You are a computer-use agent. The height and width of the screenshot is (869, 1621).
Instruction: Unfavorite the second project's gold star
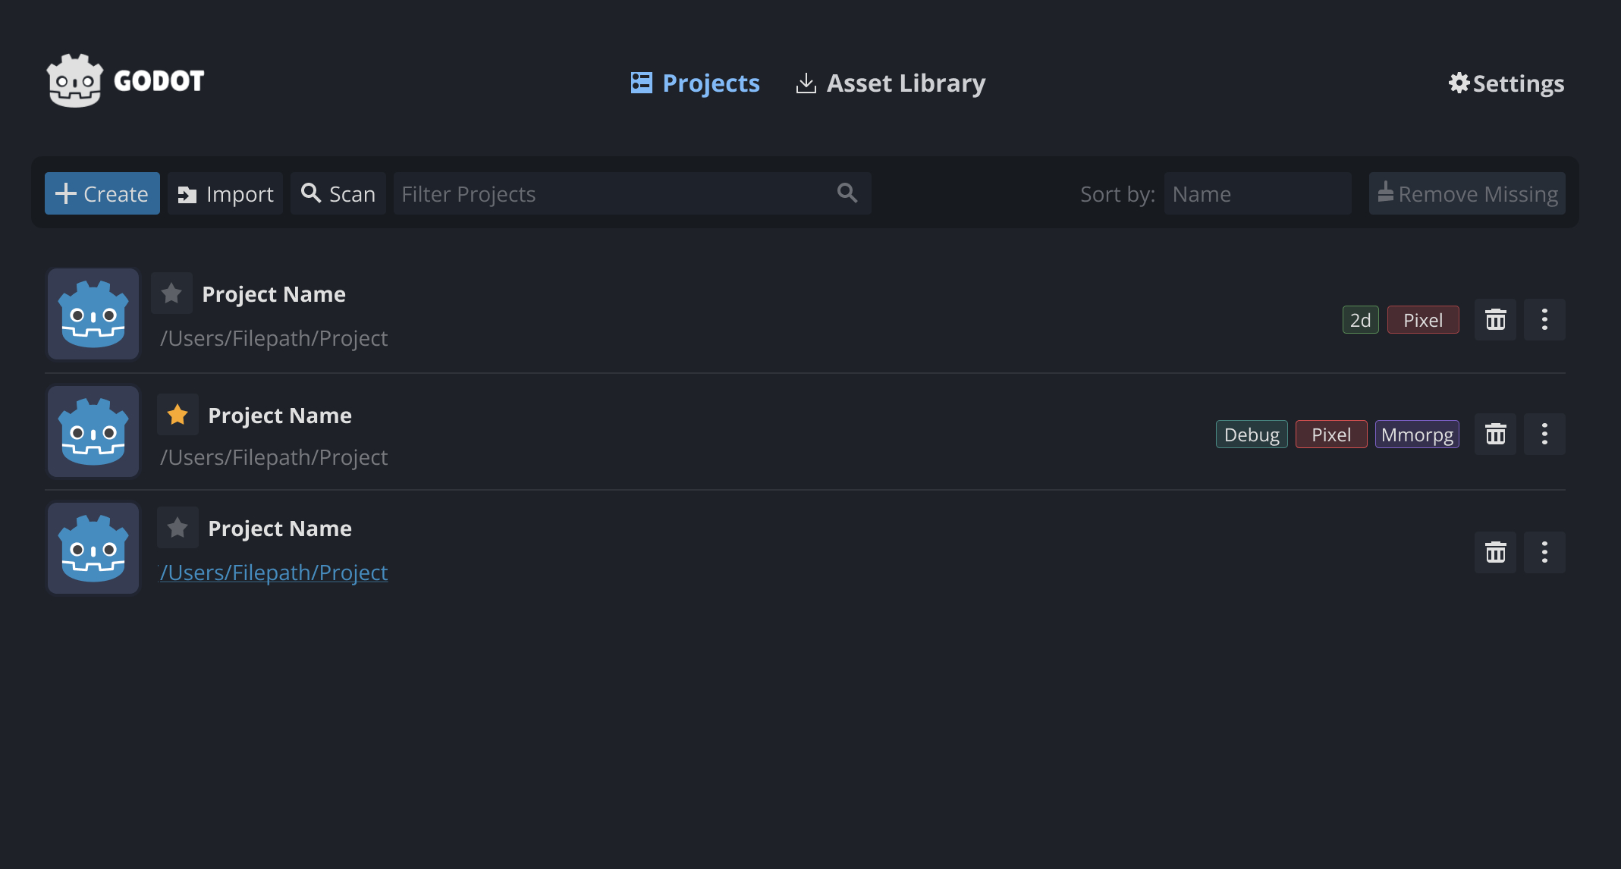click(x=177, y=414)
